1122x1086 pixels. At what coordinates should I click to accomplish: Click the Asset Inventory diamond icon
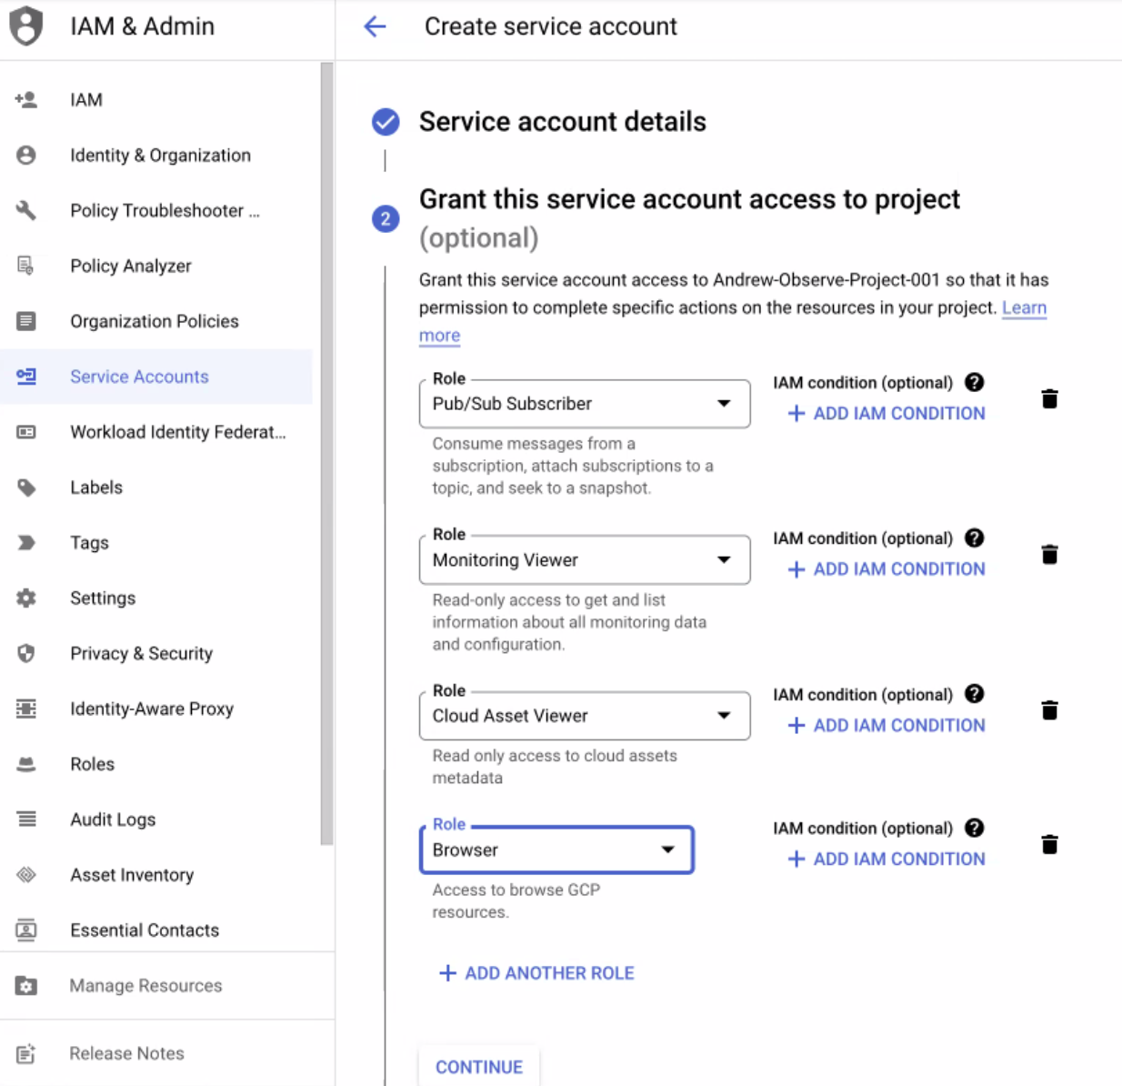coord(26,875)
